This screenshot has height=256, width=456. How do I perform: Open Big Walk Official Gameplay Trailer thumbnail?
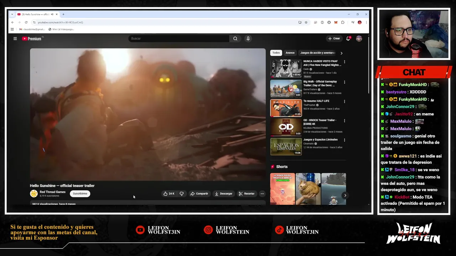tap(286, 88)
